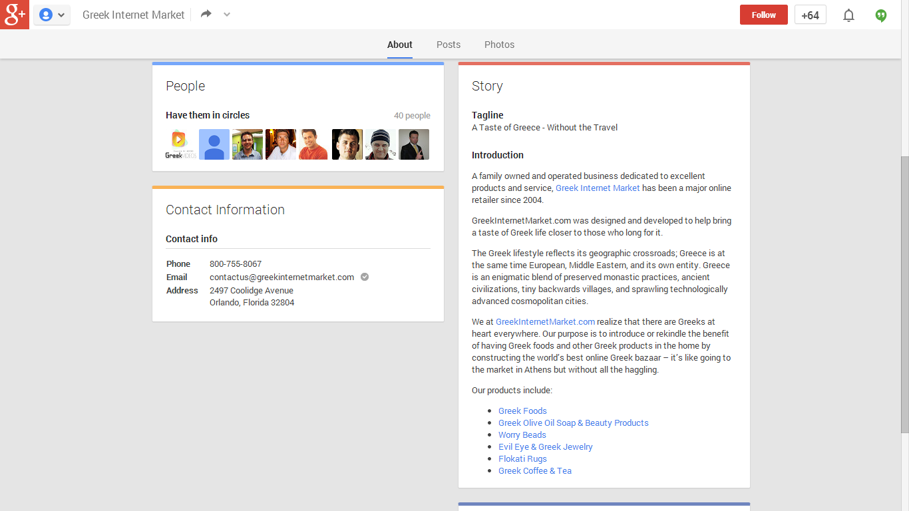Image resolution: width=909 pixels, height=511 pixels.
Task: Click the Have them in circles label
Action: point(208,115)
